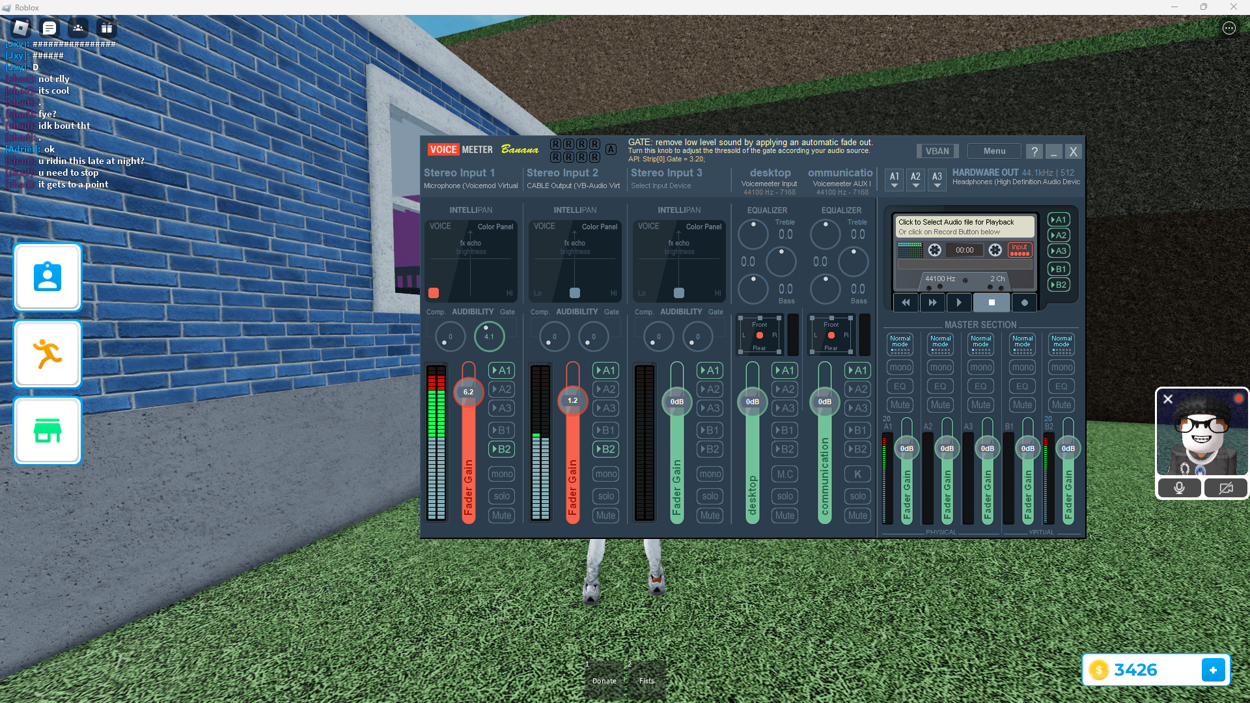Open the Roblox chat icon
The height and width of the screenshot is (703, 1250).
(49, 28)
